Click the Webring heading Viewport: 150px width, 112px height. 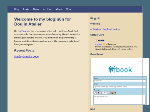point(95,24)
